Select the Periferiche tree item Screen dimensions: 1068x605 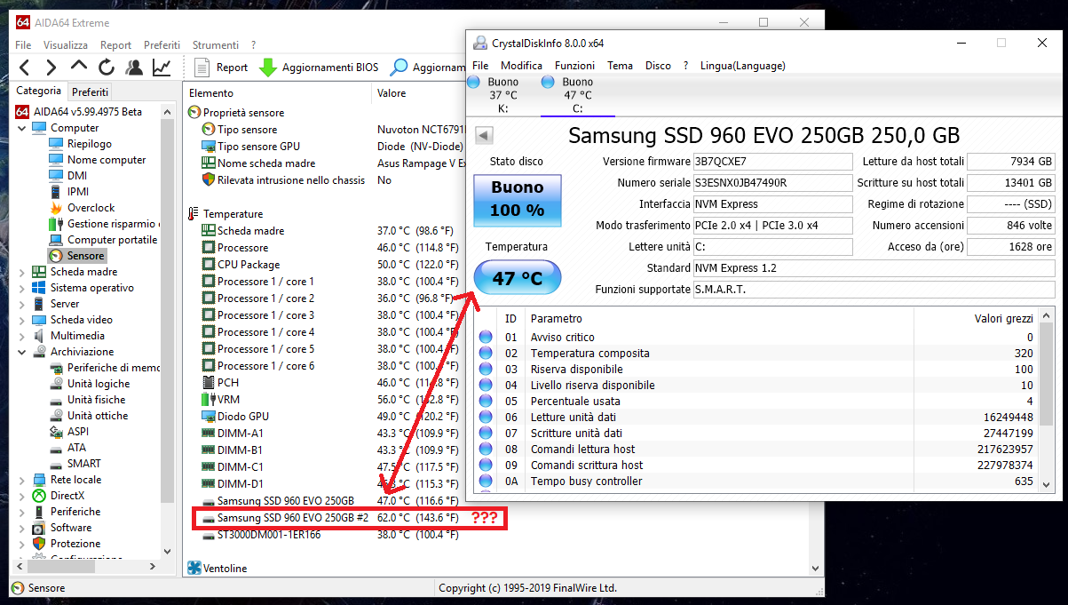point(75,512)
